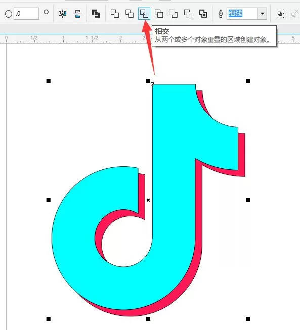Screen dimensions: 300x330
Task: Click the selection center X marker
Action: coord(148,200)
